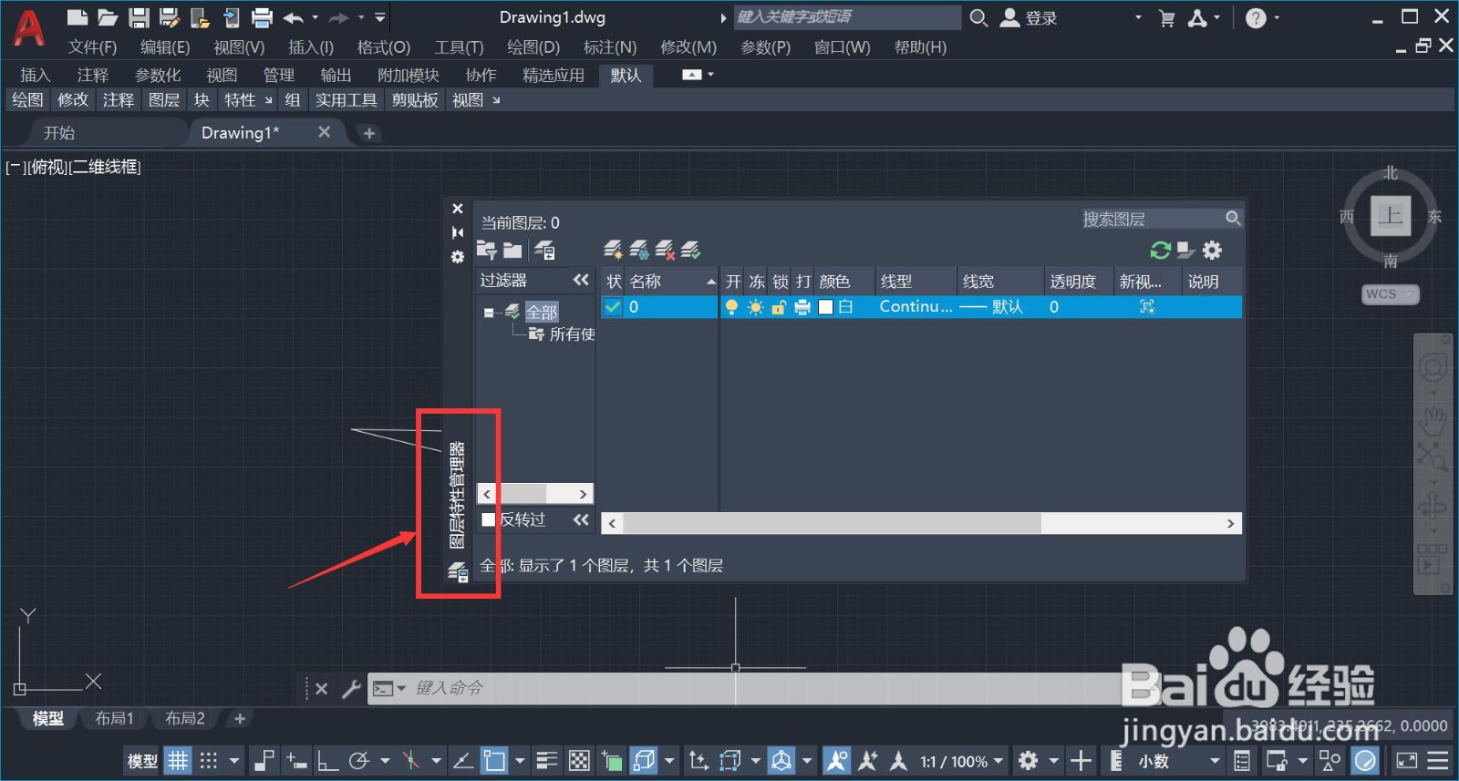
Task: Click the layer list horizontal scrollbar
Action: tap(922, 523)
